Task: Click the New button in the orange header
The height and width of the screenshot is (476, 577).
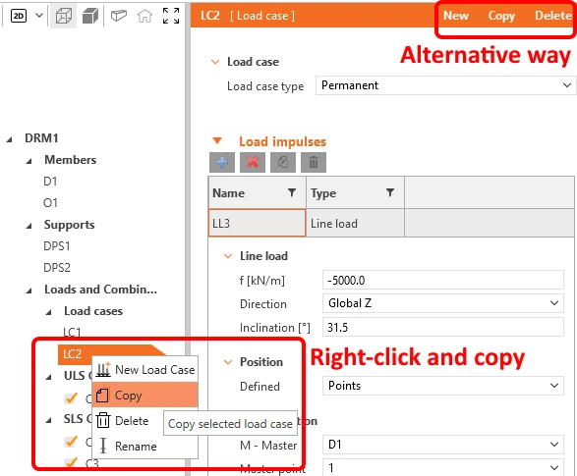Action: coord(456,16)
